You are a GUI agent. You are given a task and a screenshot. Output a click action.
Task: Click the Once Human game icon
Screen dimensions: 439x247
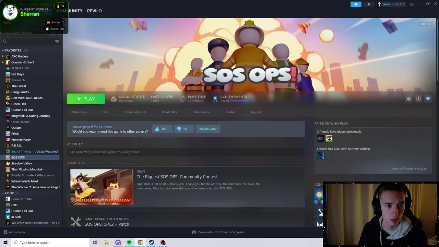click(8, 122)
